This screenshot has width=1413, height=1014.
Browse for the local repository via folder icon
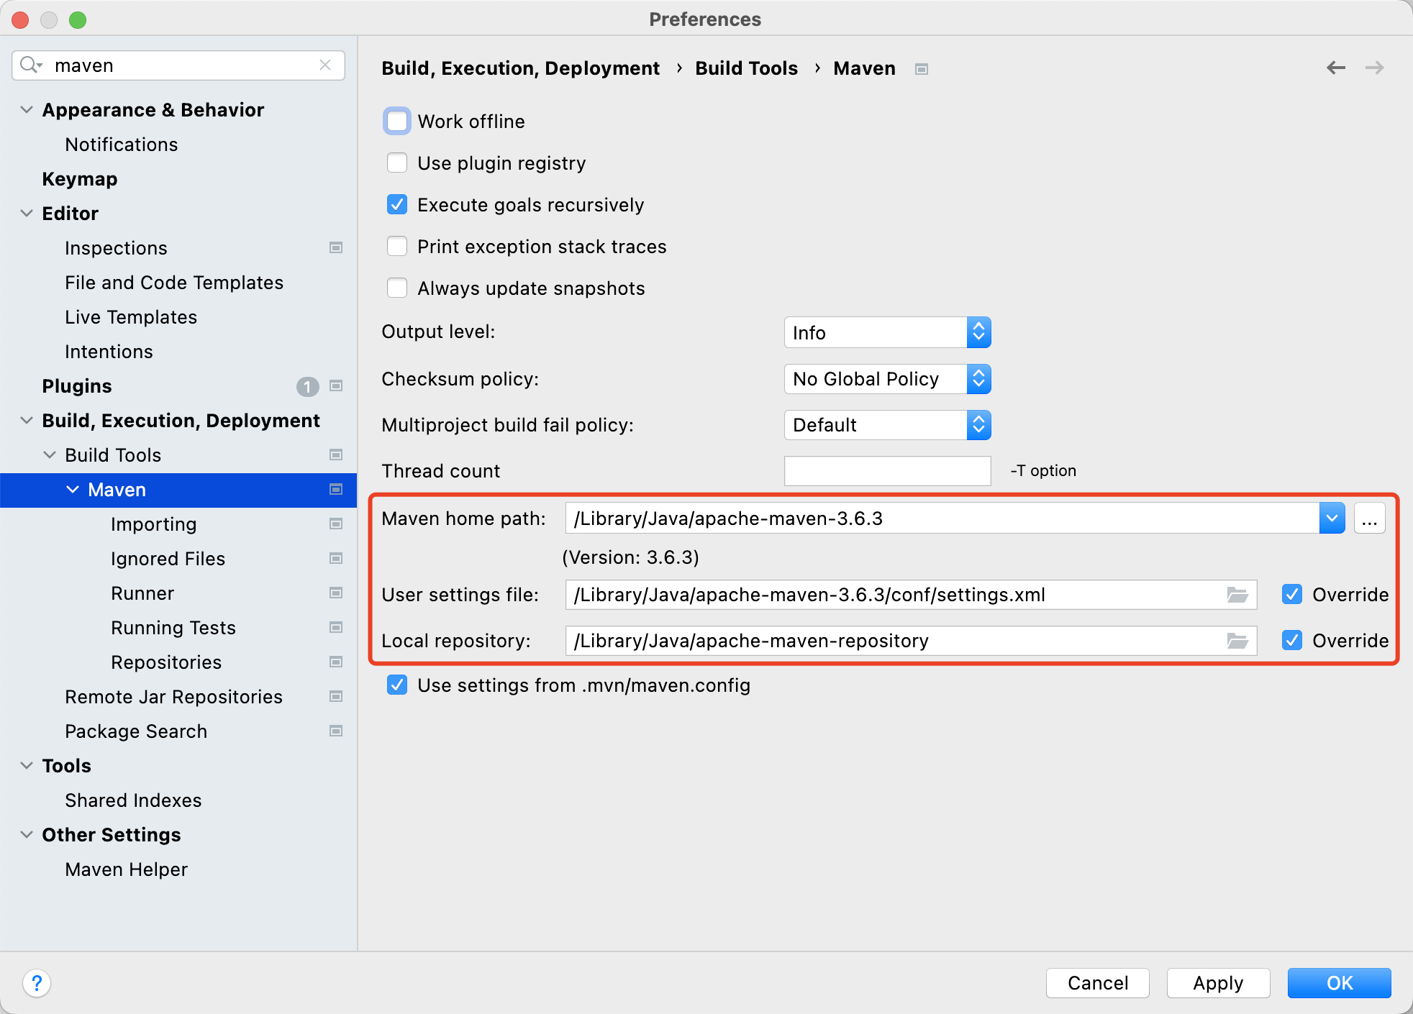[1237, 641]
